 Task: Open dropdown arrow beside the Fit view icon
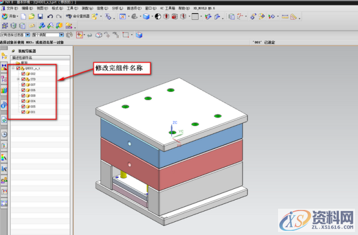(x=128, y=17)
